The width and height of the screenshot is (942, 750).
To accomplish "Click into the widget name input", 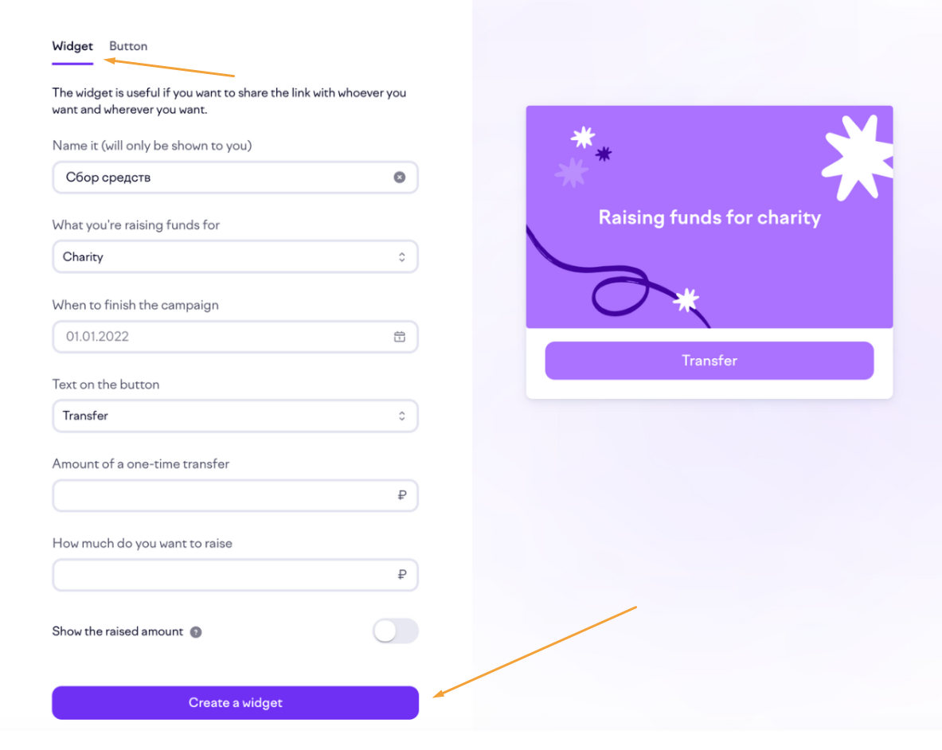I will coord(235,177).
